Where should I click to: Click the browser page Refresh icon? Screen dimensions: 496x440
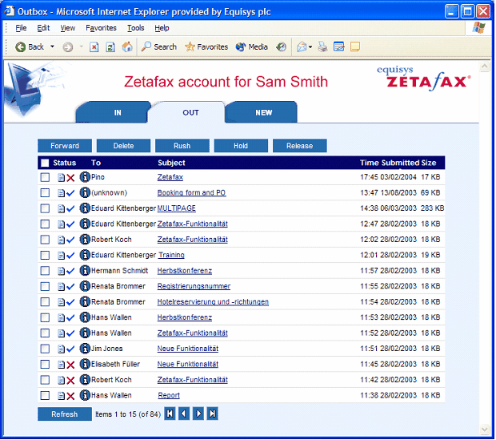coord(110,47)
